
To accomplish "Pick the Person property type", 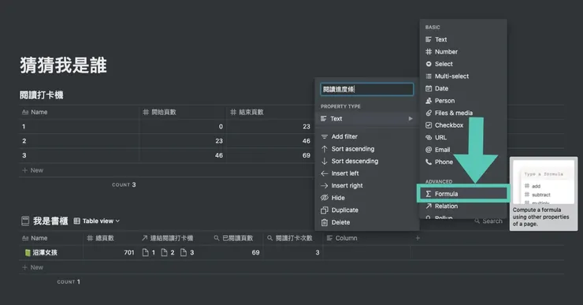I will click(x=463, y=101).
